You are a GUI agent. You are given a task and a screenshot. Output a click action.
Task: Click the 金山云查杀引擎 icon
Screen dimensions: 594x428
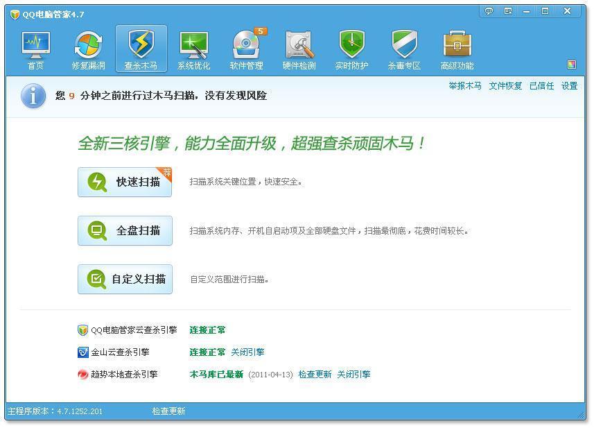(82, 352)
